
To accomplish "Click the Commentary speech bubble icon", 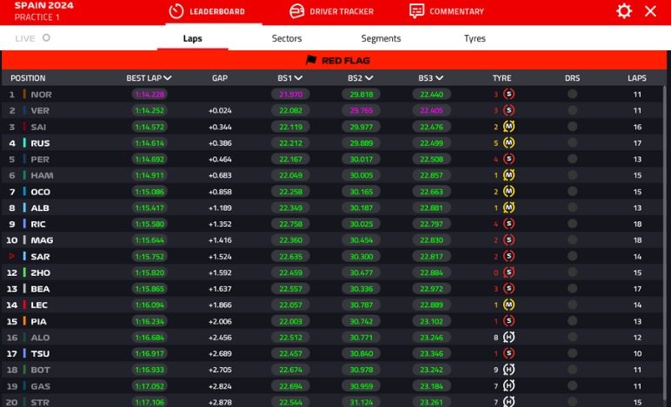I will [417, 11].
